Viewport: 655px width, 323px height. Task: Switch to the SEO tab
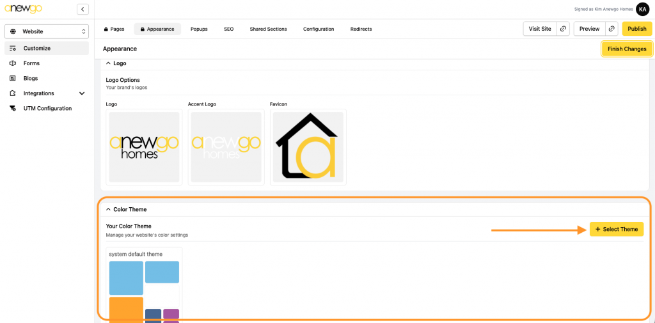point(228,29)
